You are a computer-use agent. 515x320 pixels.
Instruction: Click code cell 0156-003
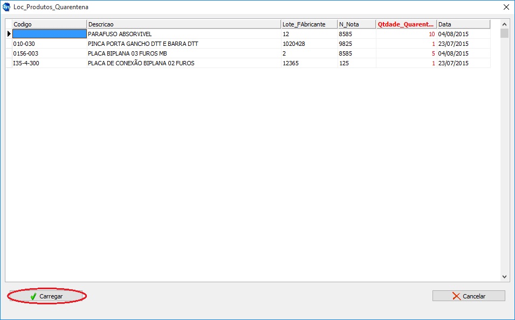point(49,53)
